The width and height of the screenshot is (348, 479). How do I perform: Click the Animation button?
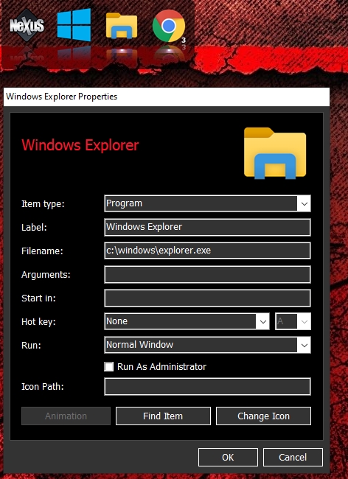[x=66, y=416]
